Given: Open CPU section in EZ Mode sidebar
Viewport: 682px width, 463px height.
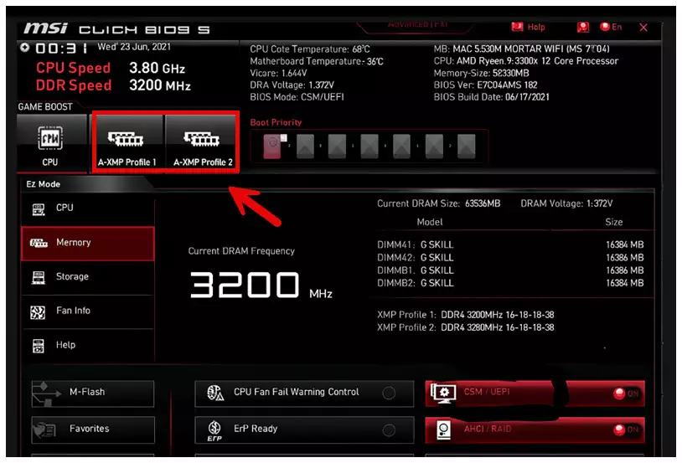Looking at the screenshot, I should click(87, 208).
